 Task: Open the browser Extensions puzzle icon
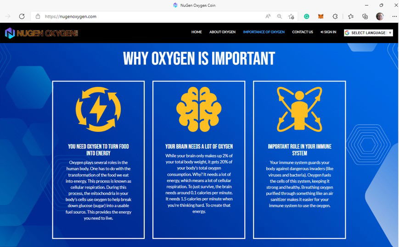coord(335,16)
